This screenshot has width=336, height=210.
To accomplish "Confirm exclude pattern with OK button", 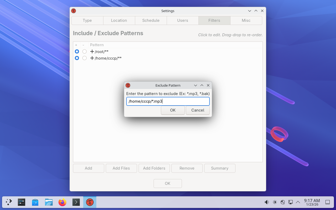I will pos(173,110).
